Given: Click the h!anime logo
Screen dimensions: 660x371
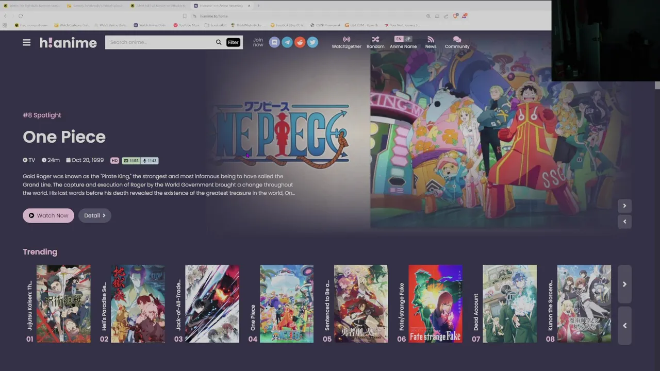Looking at the screenshot, I should pos(68,43).
